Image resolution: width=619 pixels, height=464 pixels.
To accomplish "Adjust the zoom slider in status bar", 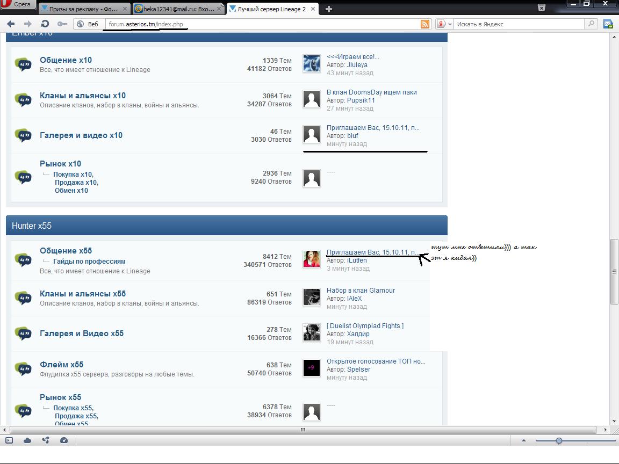I will pyautogui.click(x=559, y=440).
